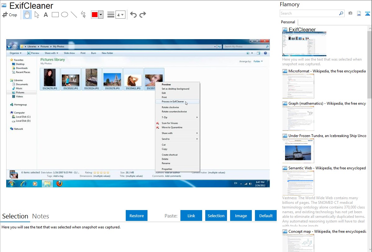
Task: Click the line thickness icon
Action: point(111,15)
